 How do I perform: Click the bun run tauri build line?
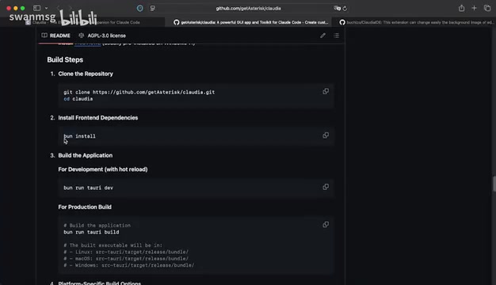tap(91, 232)
